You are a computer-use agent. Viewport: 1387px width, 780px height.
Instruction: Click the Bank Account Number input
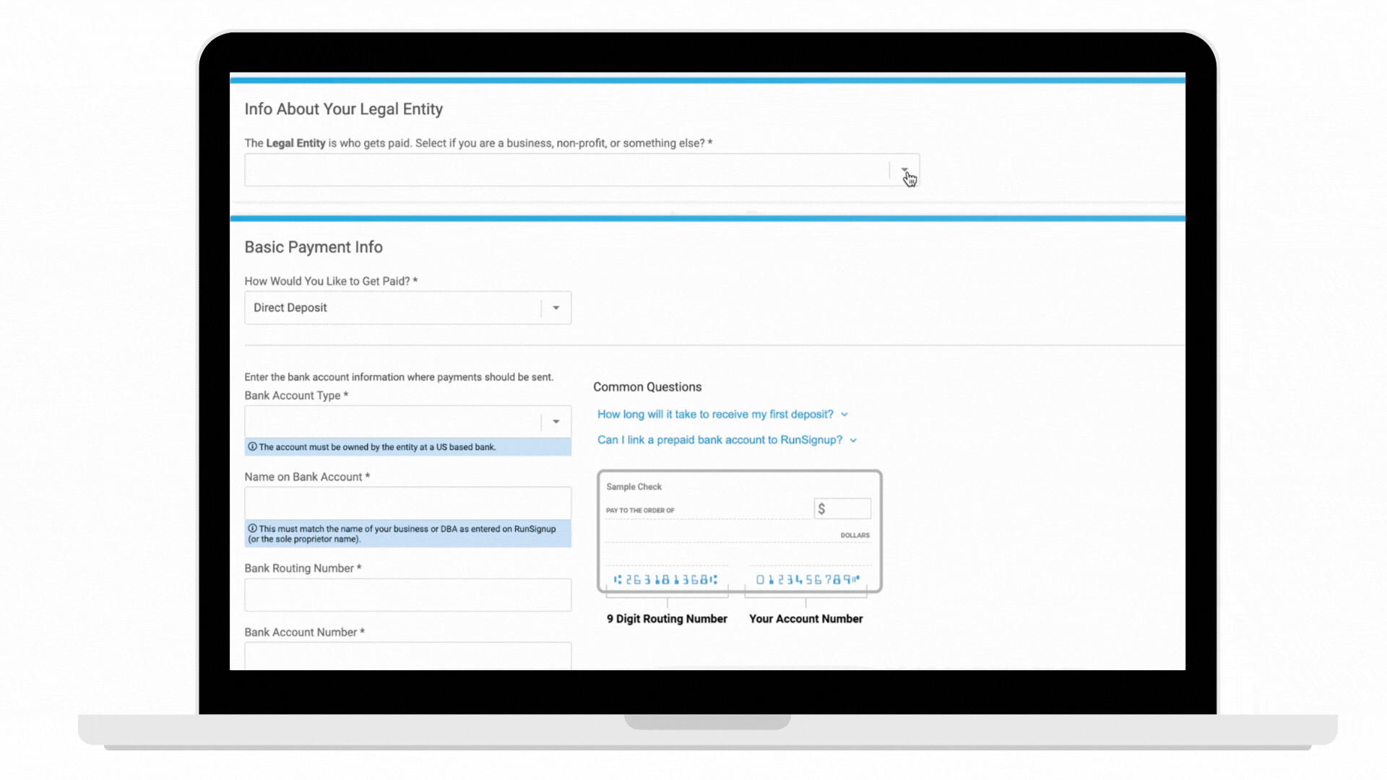click(407, 656)
